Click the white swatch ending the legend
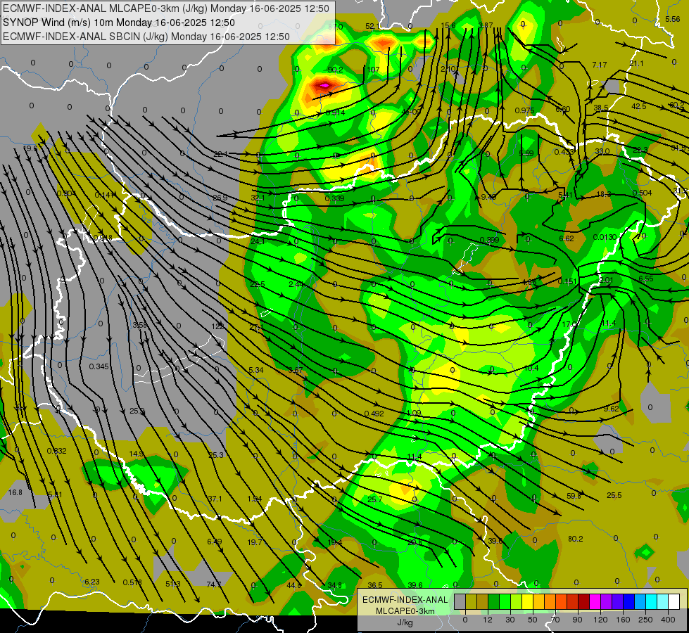This screenshot has width=689, height=633. coord(674,601)
